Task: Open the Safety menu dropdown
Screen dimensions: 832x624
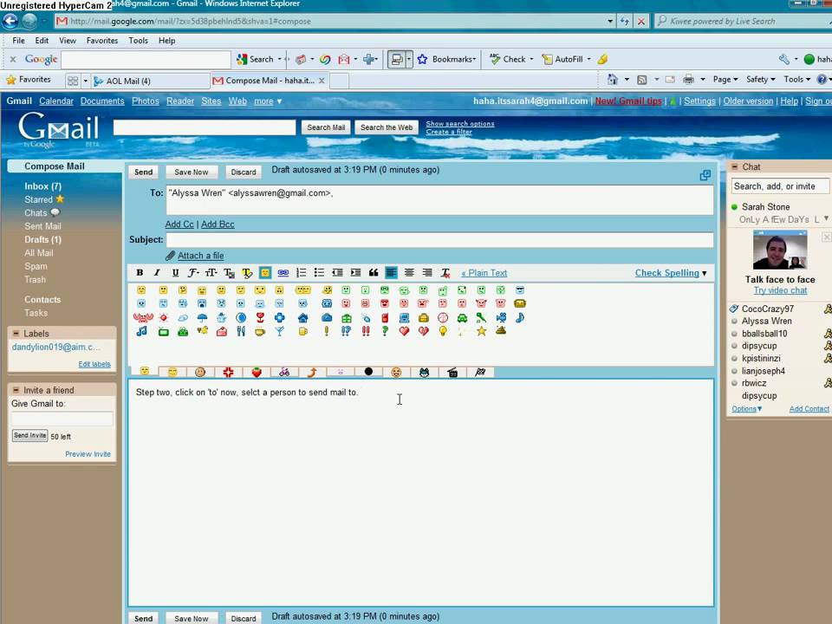Action: click(760, 79)
